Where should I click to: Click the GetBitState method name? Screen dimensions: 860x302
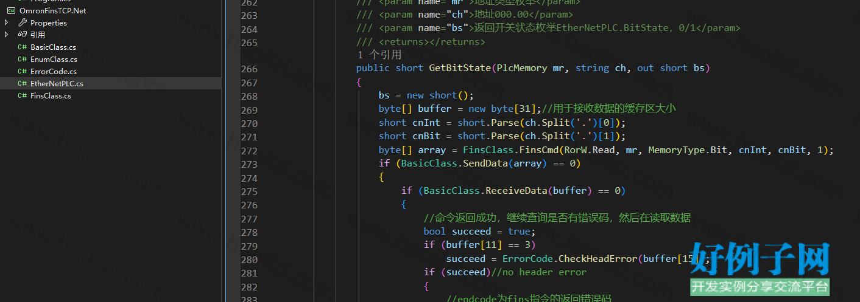point(460,68)
